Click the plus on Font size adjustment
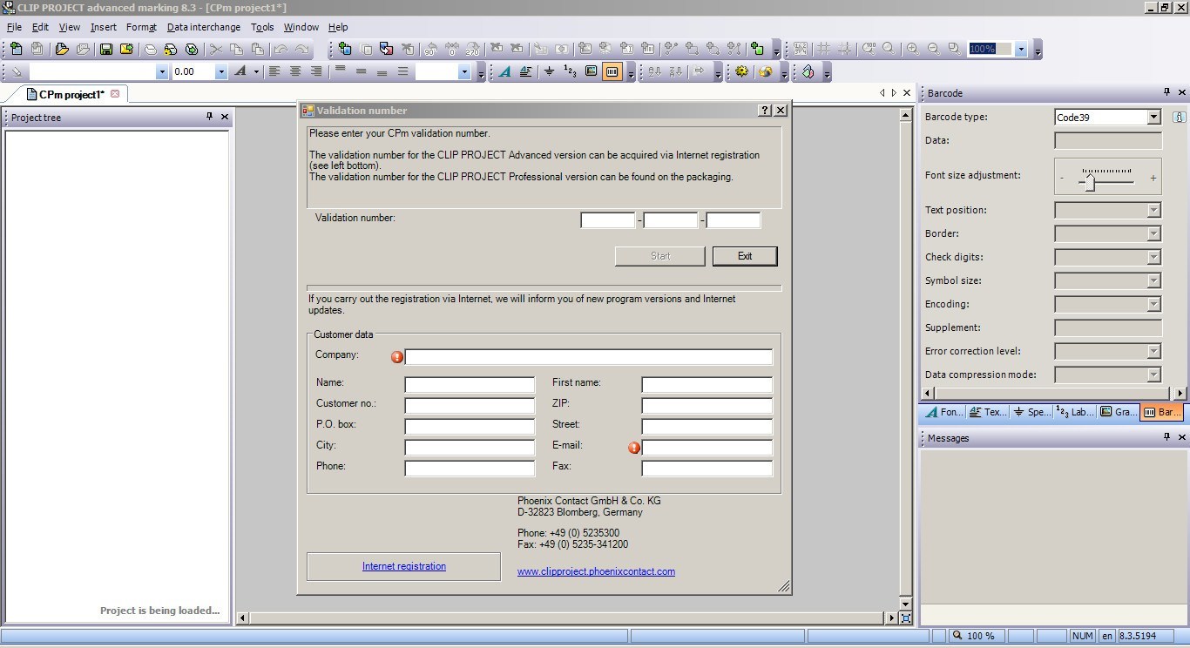The height and width of the screenshot is (648, 1190). (x=1153, y=179)
